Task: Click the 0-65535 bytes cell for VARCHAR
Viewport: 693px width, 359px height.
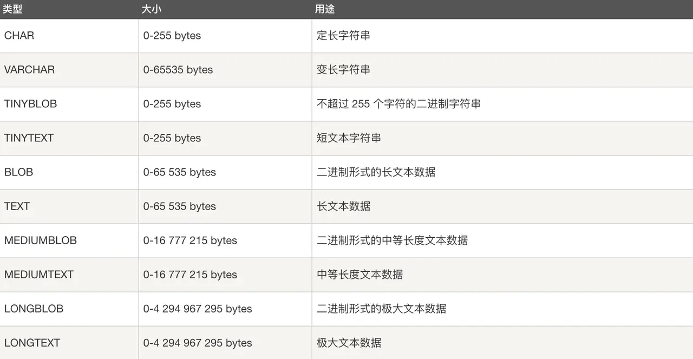Action: coord(178,70)
